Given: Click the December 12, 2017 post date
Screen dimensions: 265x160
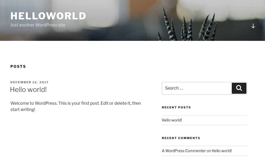Looking at the screenshot, I should pos(29,82).
